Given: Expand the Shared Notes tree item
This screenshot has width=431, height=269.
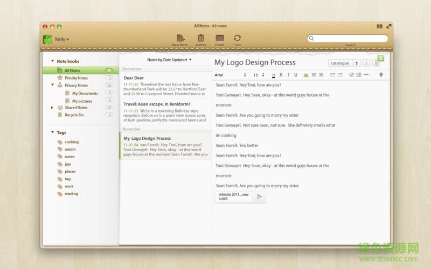Looking at the screenshot, I should pos(52,108).
